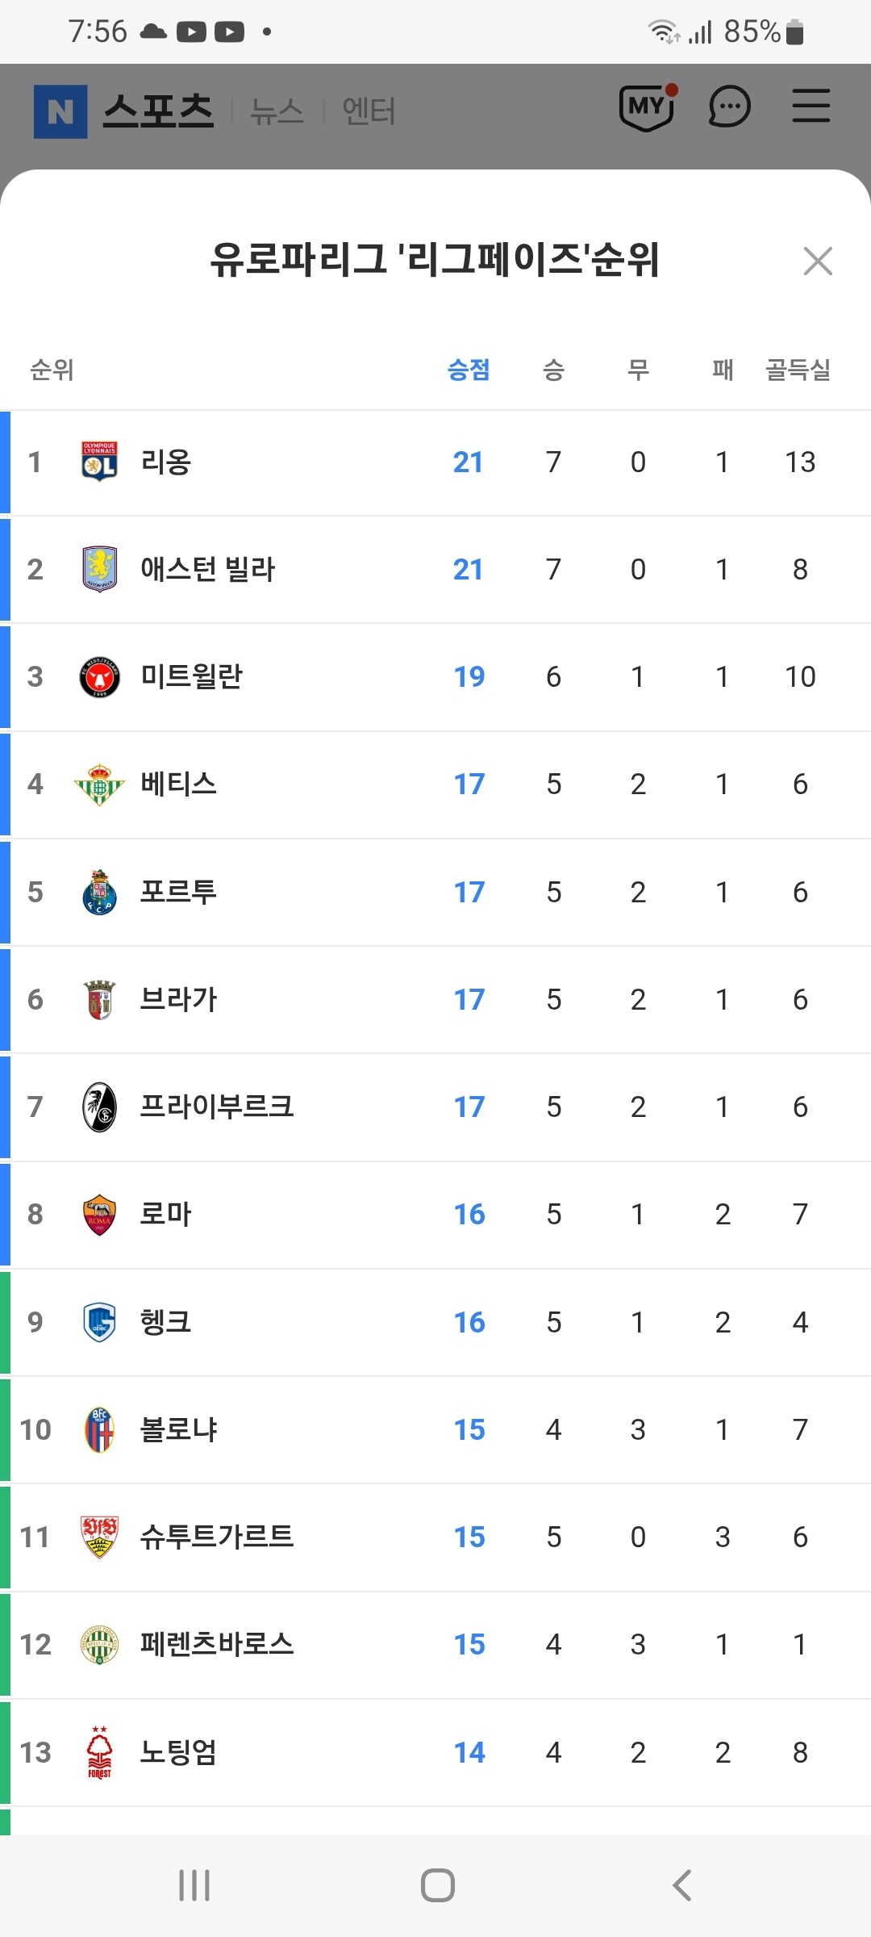
Task: Tap the Naver N logo
Action: coord(60,111)
